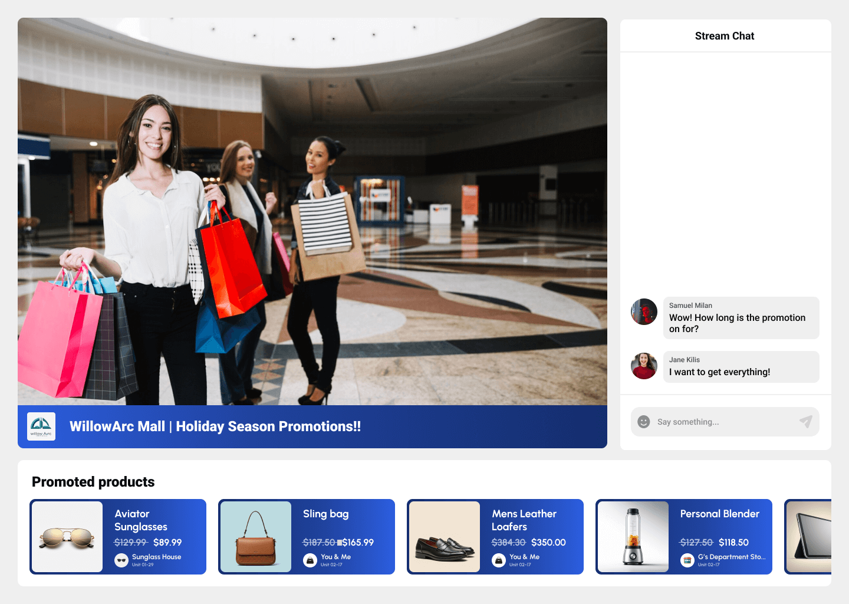
Task: Click G's Department Store icon
Action: (x=687, y=560)
